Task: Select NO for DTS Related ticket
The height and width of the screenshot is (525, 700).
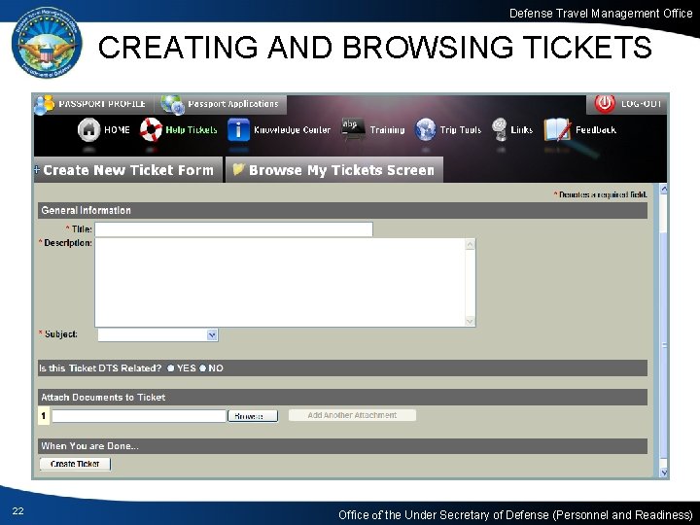Action: pos(202,368)
